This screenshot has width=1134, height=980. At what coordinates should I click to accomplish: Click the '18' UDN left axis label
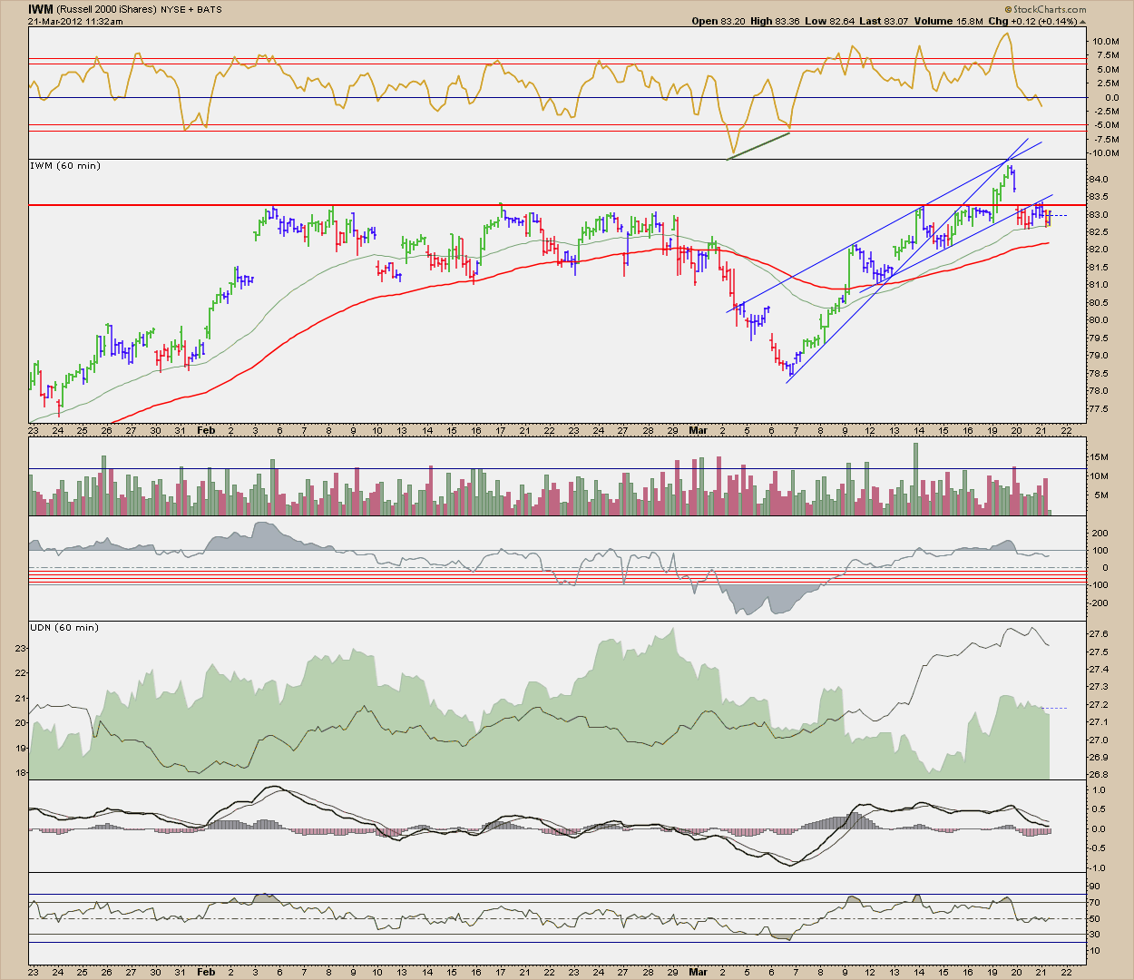[22, 773]
